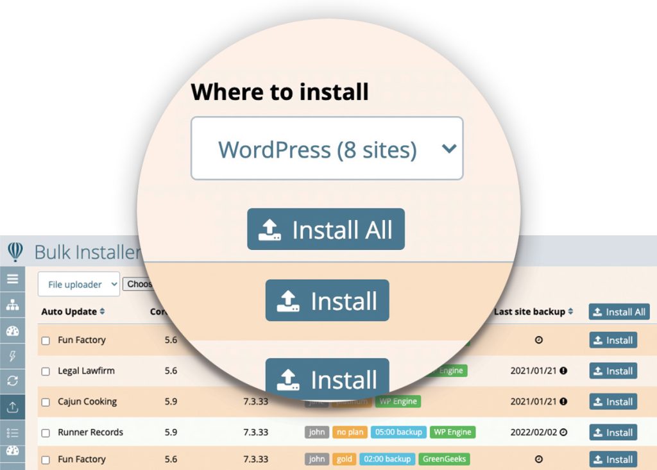Open the File uploader dropdown

click(79, 284)
